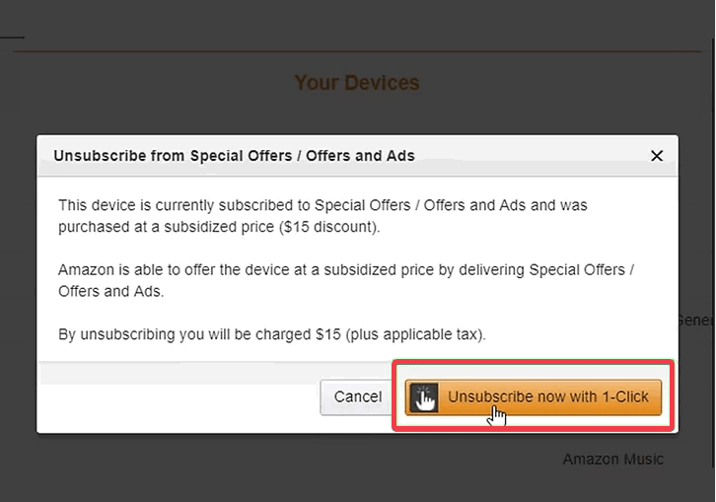
Task: Open Amazon Music behind the dialog
Action: [612, 459]
